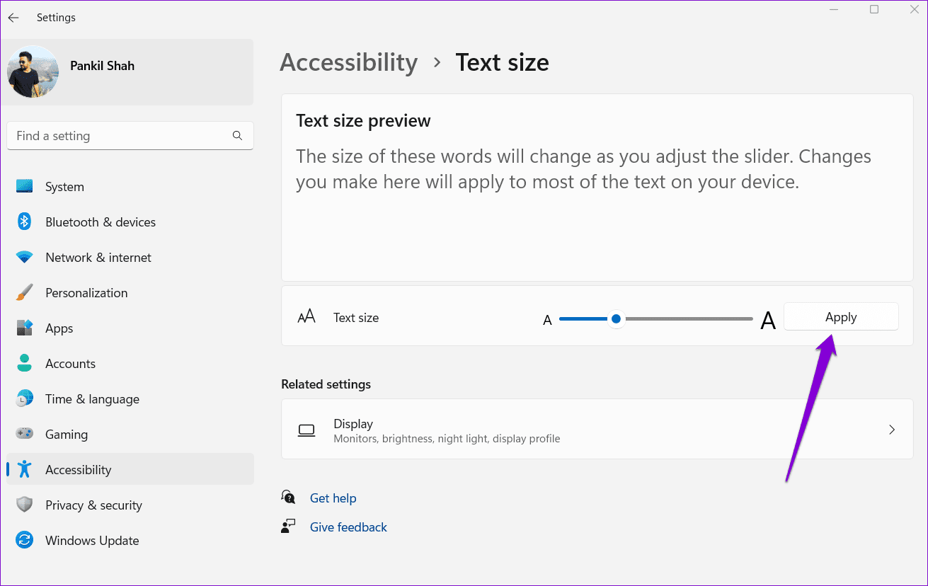928x586 pixels.
Task: Select Accessibility in the navigation list
Action: point(130,469)
